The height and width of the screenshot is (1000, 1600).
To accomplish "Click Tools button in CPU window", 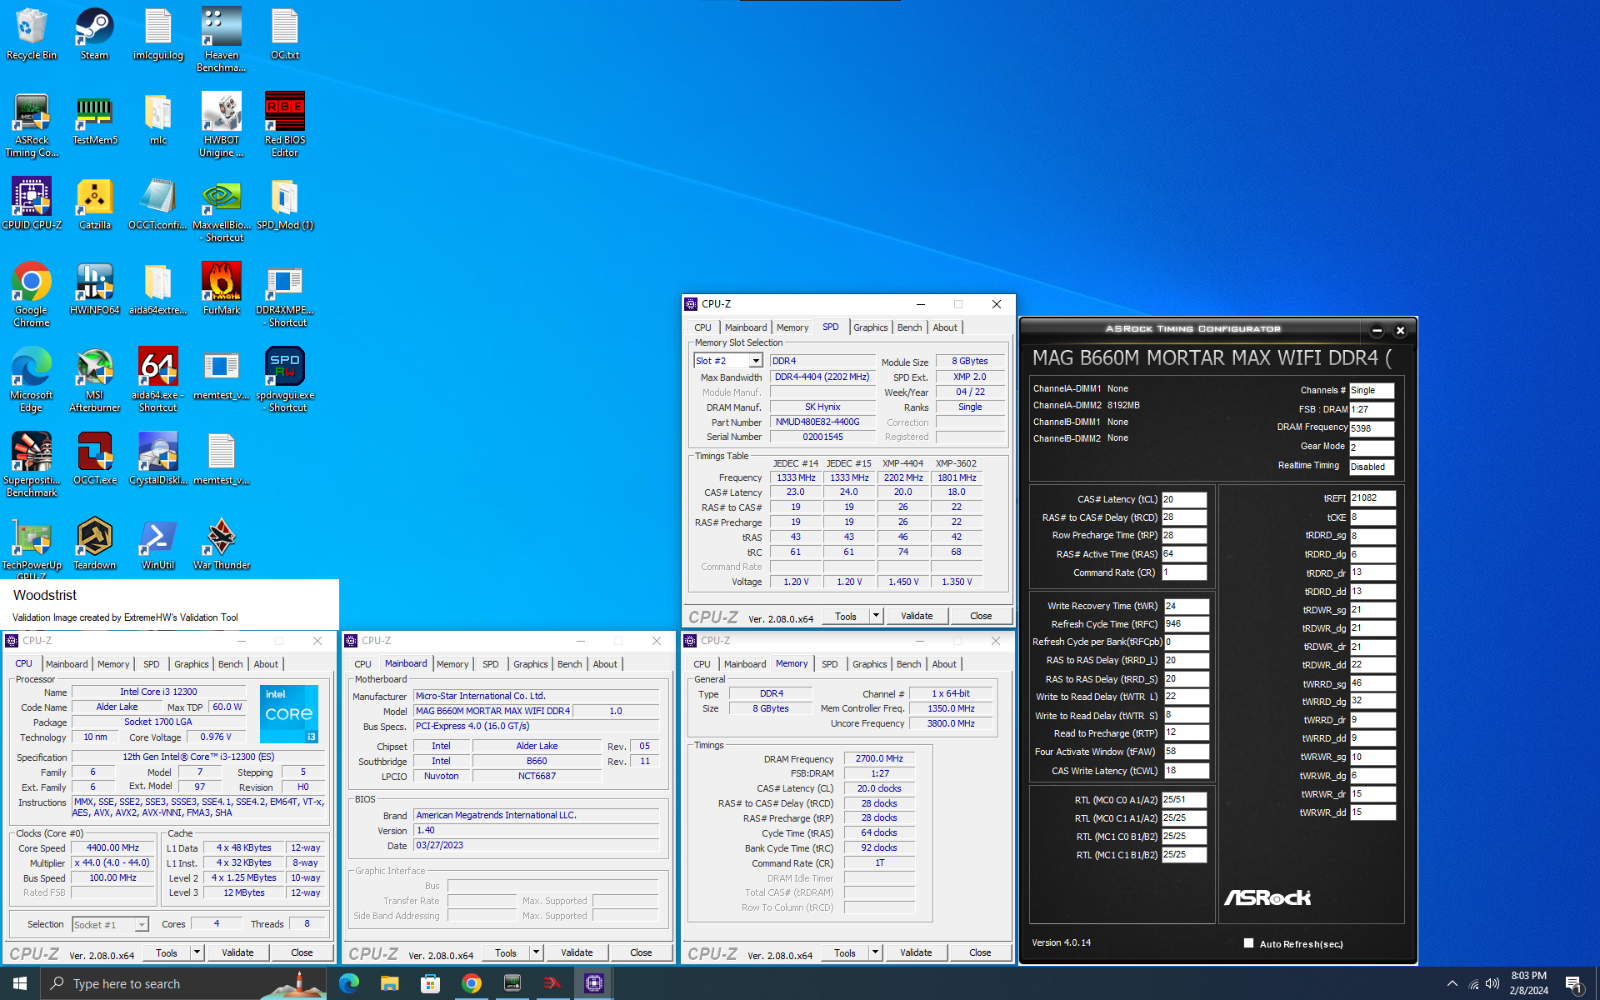I will click(167, 952).
